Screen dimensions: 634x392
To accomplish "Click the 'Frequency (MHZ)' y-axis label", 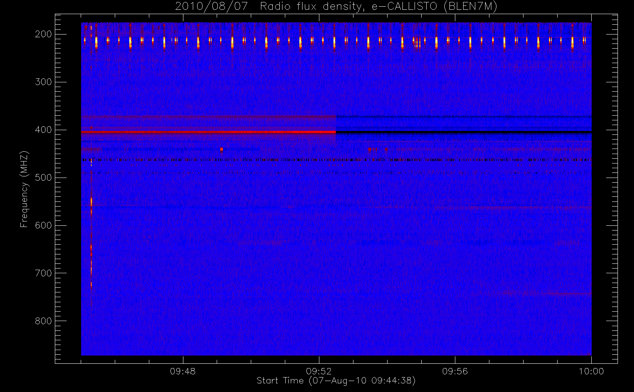I will [x=24, y=189].
